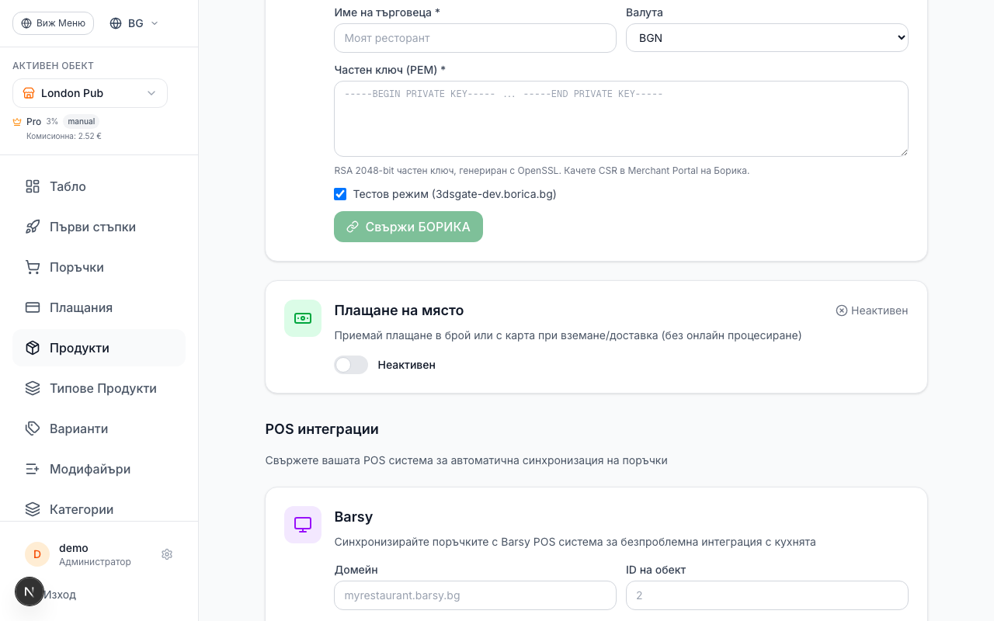Click the Barsy monitor icon

point(303,525)
